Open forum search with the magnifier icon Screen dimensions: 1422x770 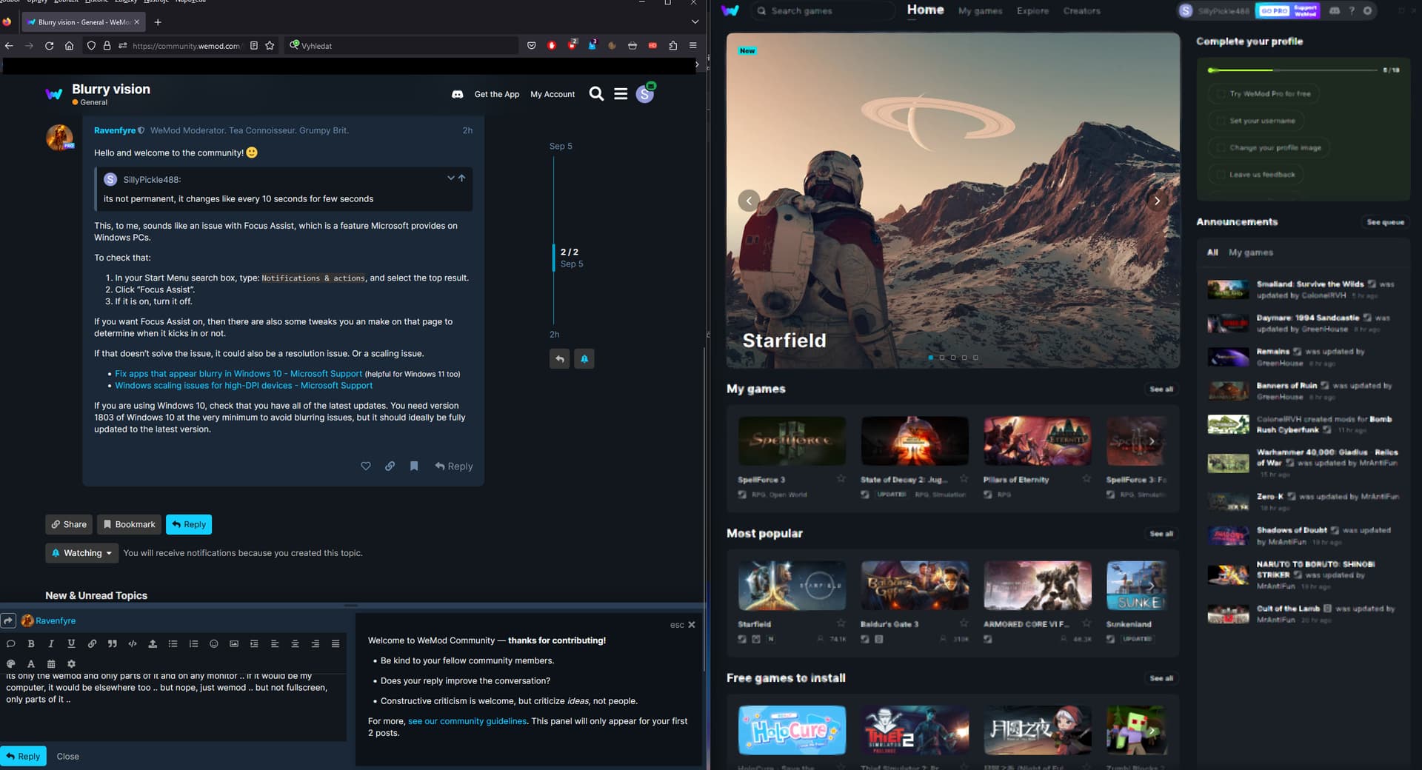[596, 94]
